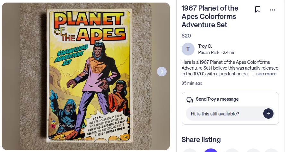The width and height of the screenshot is (287, 152).
Task: Click the purple share button
Action: tap(211, 150)
